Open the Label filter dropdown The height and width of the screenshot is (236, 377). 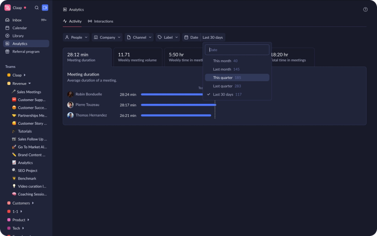click(168, 37)
